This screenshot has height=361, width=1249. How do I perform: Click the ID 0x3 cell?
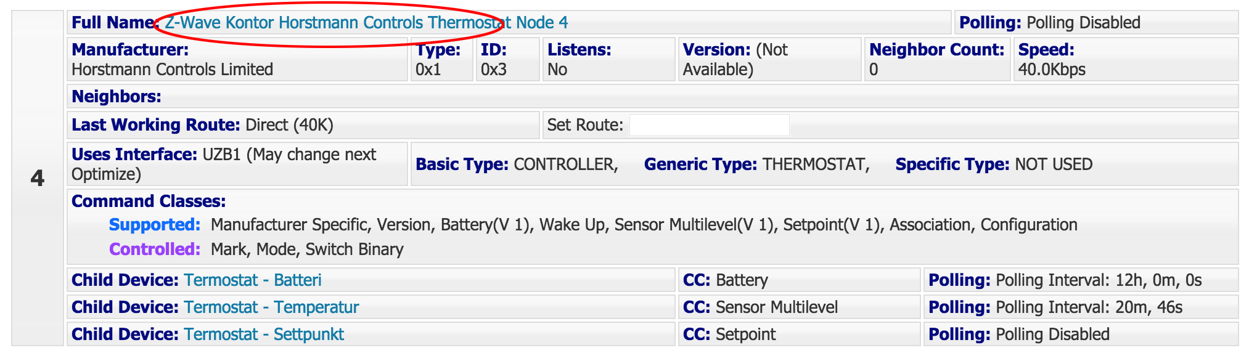point(508,59)
